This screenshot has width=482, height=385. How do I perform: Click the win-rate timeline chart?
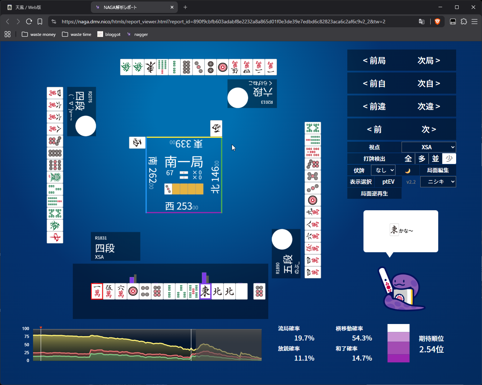click(147, 345)
